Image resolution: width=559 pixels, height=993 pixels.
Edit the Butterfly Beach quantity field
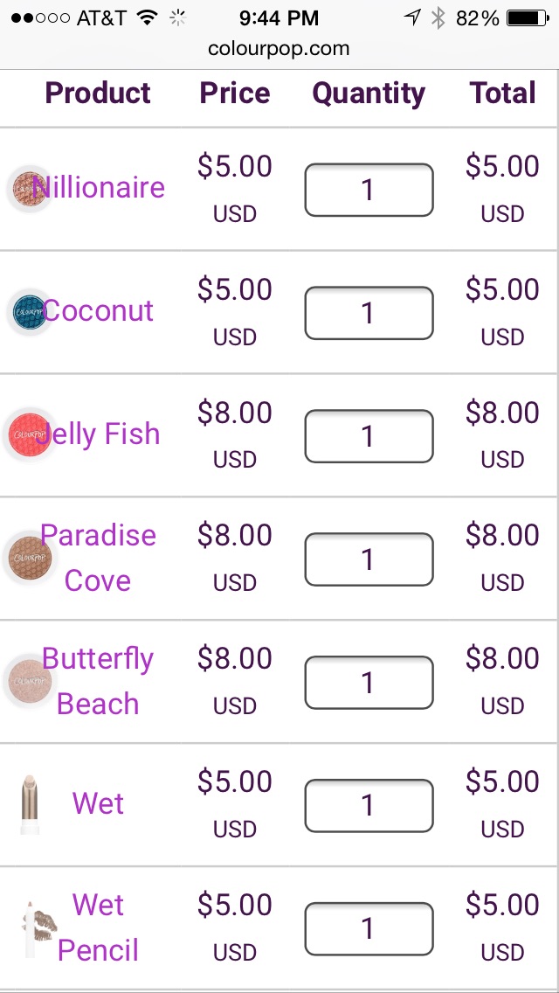369,683
